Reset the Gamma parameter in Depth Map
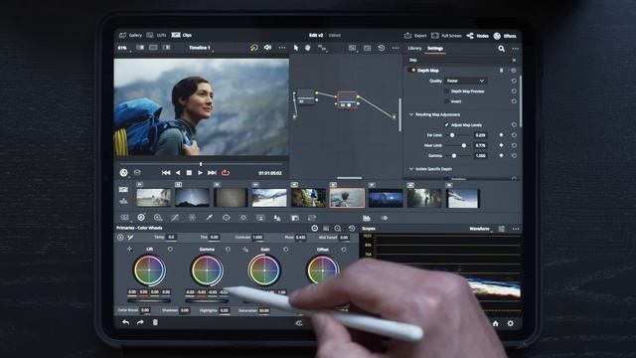This screenshot has height=358, width=636. [514, 155]
